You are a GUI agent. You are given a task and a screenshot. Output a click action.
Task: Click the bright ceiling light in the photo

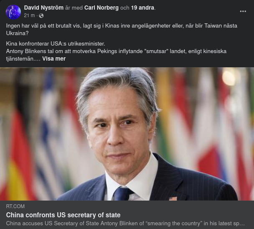coord(229,78)
